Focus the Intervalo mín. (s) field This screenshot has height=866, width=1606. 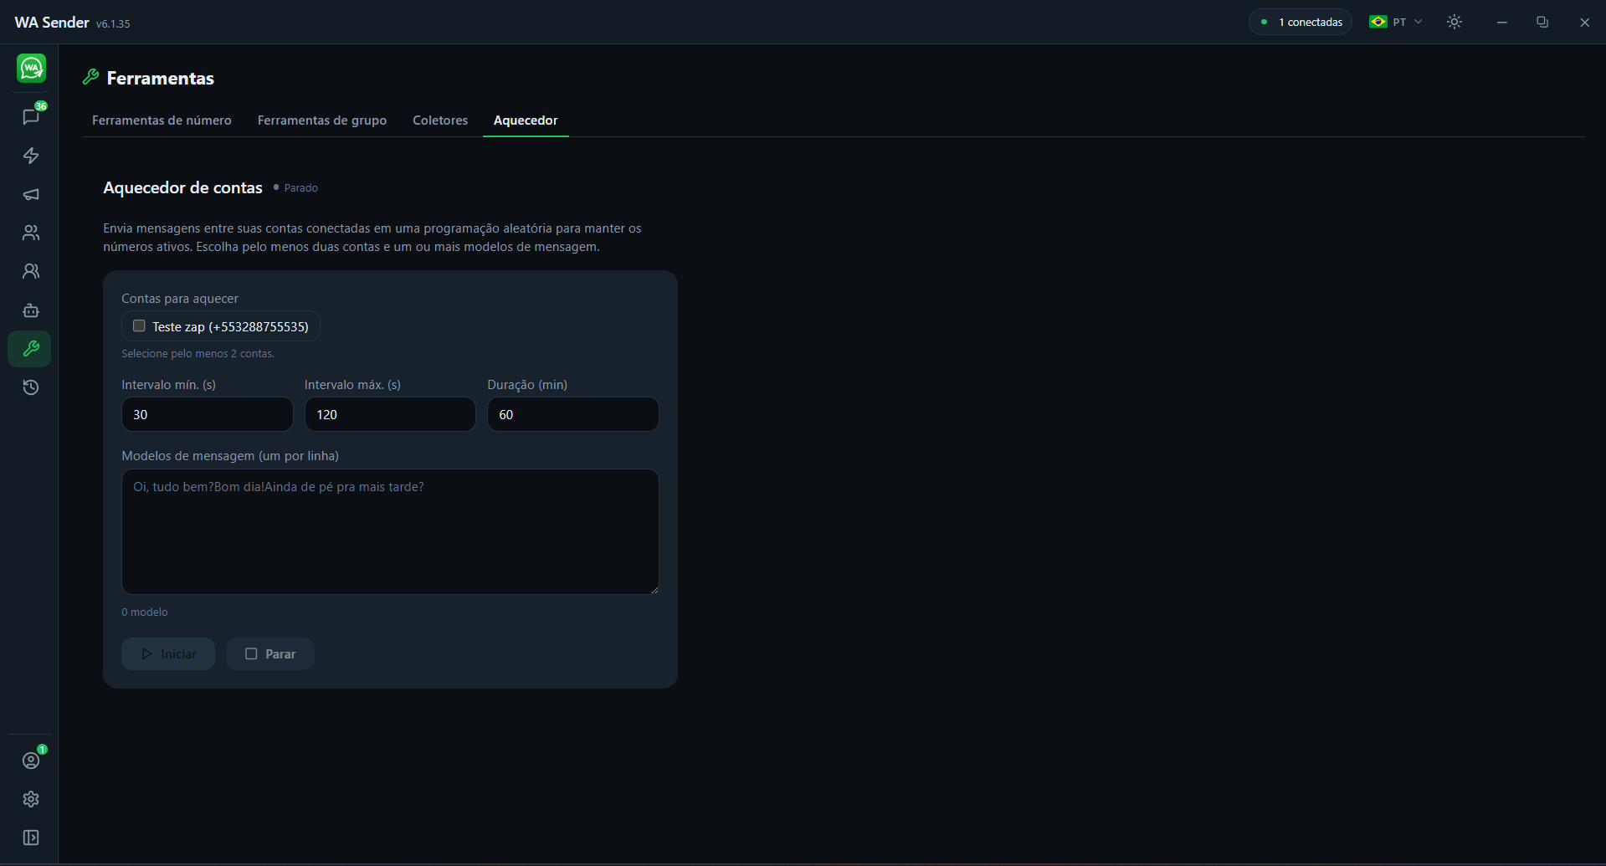point(208,414)
